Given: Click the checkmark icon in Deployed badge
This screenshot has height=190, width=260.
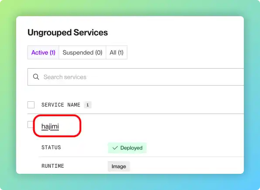Looking at the screenshot, I should click(115, 148).
